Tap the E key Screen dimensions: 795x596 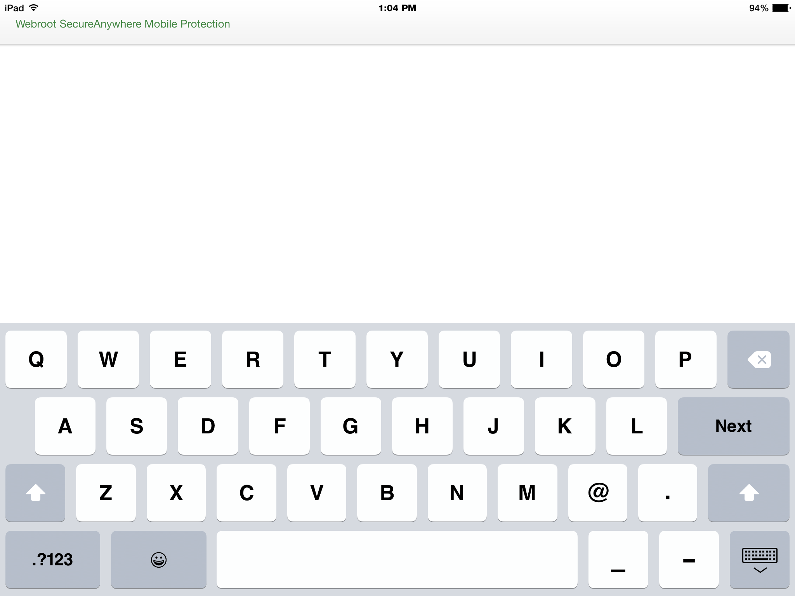181,359
